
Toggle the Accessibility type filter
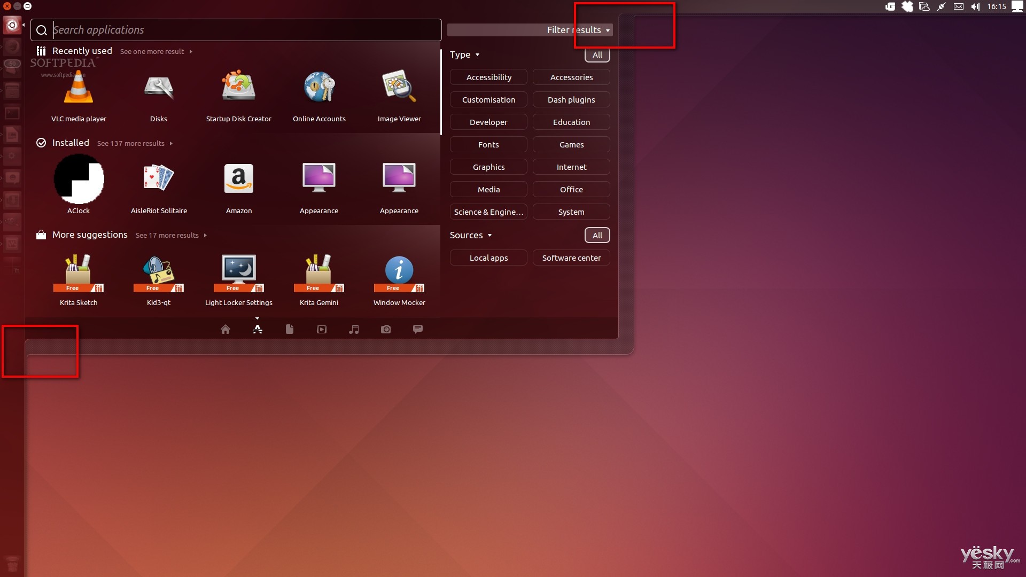click(488, 77)
